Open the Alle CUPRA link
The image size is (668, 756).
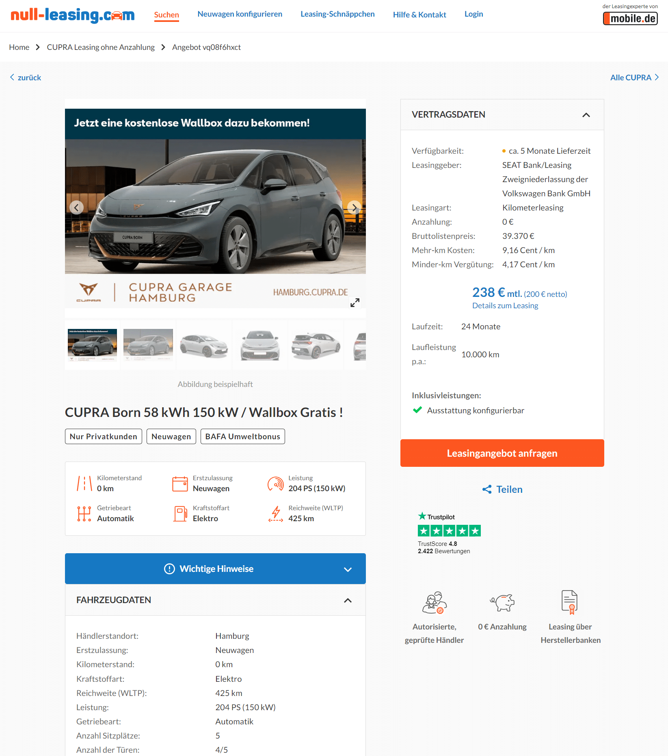click(x=631, y=77)
